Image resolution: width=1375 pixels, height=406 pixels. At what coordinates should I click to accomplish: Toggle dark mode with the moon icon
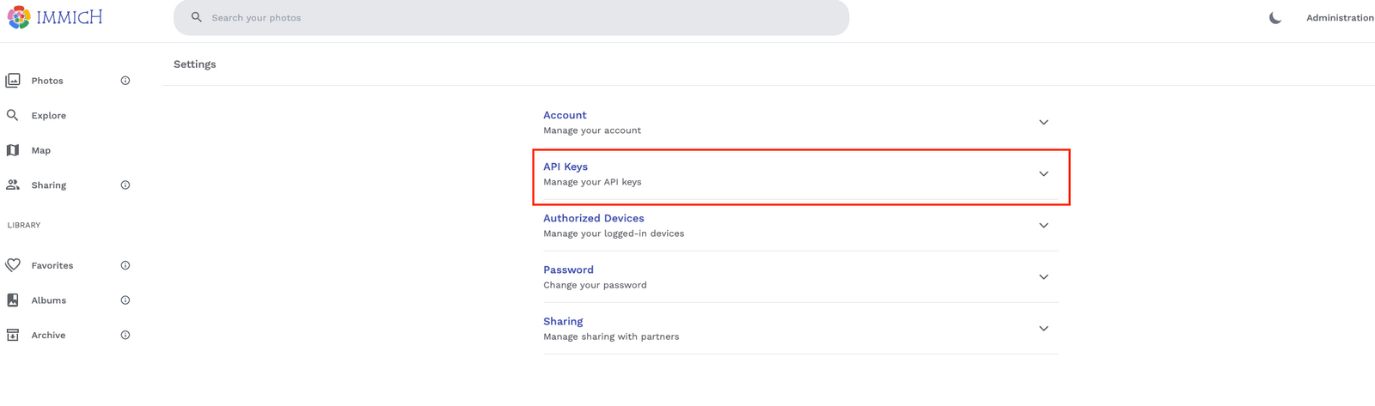[x=1275, y=17]
